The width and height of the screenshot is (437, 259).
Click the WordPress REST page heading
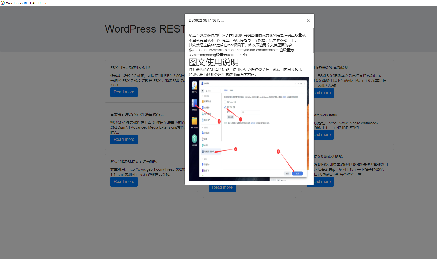click(145, 29)
